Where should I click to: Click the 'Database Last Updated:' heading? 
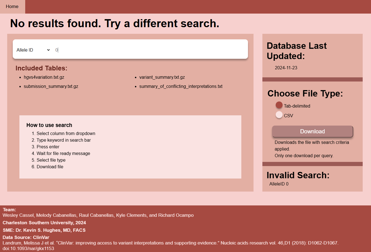[297, 51]
